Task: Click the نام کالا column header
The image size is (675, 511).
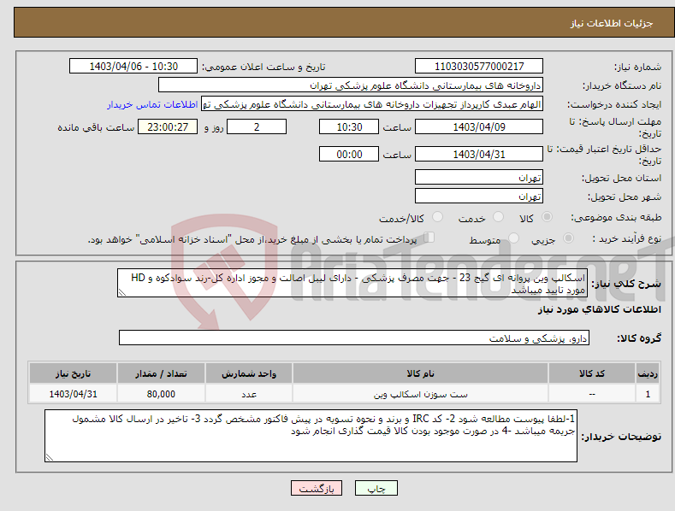Action: [420, 373]
